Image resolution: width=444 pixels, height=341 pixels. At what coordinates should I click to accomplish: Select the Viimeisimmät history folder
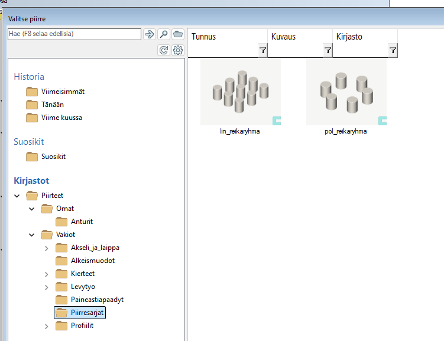click(x=62, y=92)
